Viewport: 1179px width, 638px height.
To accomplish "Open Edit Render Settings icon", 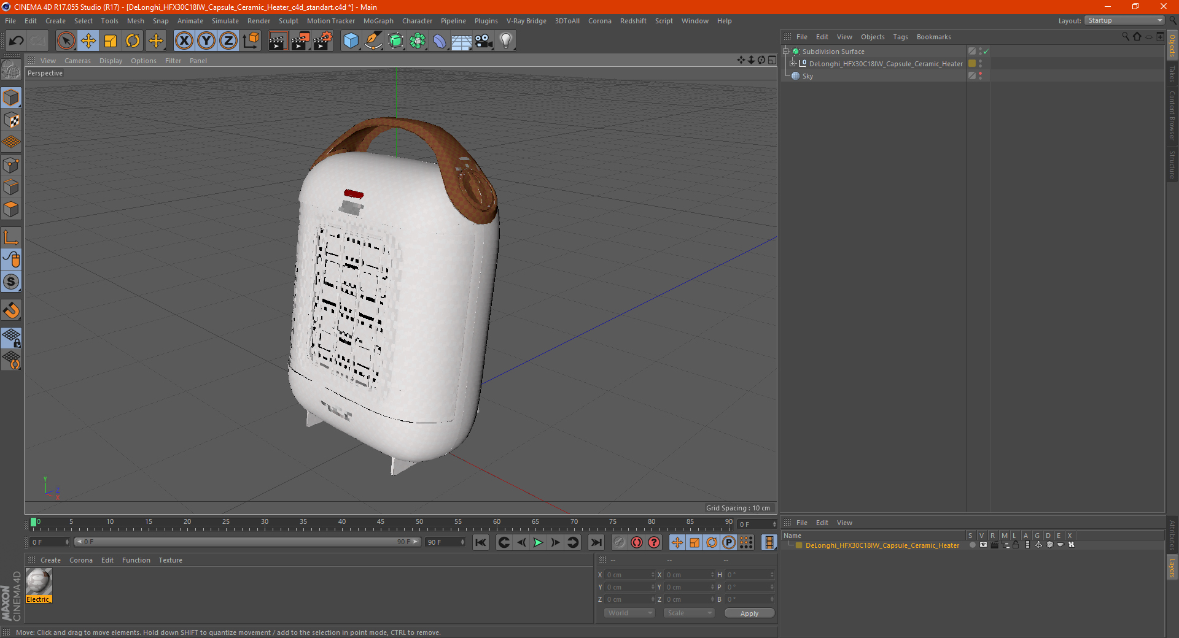I will 323,41.
